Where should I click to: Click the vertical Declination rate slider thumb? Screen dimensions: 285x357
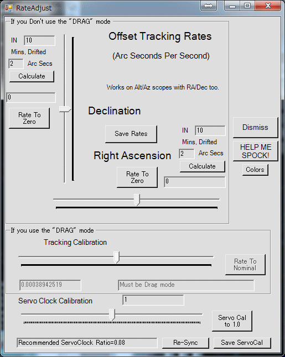(65, 109)
